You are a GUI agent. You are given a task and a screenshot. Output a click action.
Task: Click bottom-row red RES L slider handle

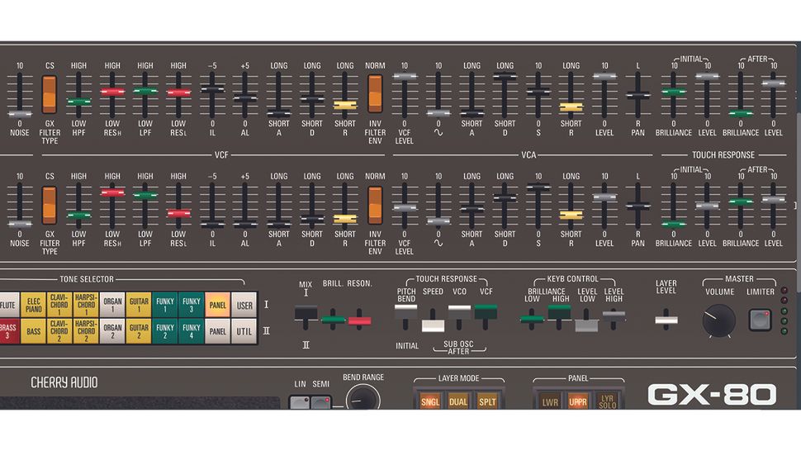(178, 213)
